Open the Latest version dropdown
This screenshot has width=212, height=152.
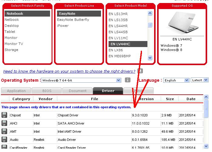200,80
